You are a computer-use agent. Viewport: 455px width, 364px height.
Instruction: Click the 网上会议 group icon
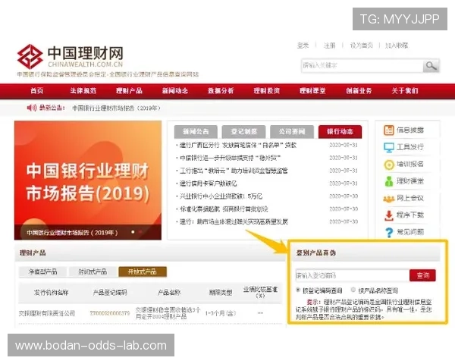(388, 199)
